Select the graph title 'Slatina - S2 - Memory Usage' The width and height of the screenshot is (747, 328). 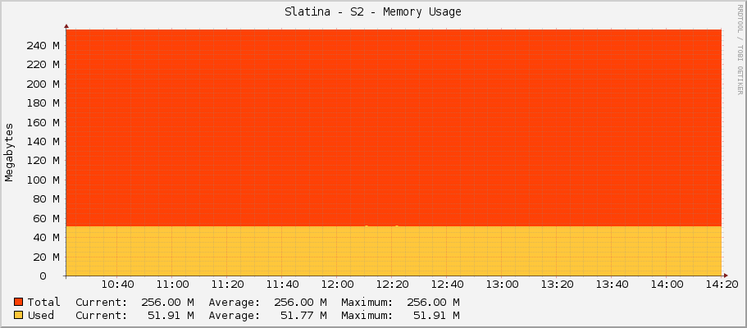(373, 12)
